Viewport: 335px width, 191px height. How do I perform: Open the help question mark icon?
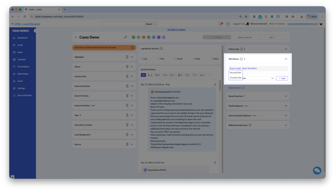point(227,24)
